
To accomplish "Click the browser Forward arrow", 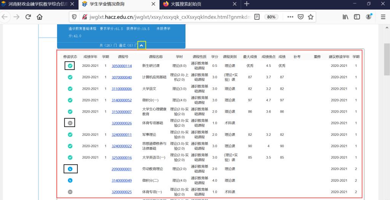I will [x=16, y=17].
